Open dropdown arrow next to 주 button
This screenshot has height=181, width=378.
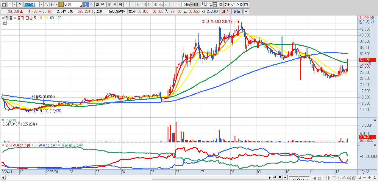click(x=14, y=4)
